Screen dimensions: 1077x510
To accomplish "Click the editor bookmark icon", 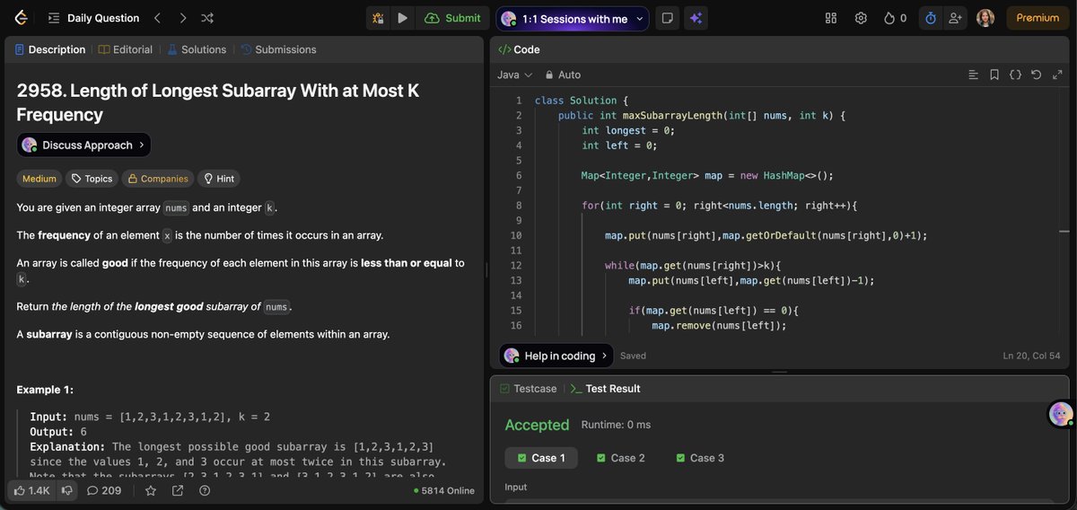I will [994, 75].
